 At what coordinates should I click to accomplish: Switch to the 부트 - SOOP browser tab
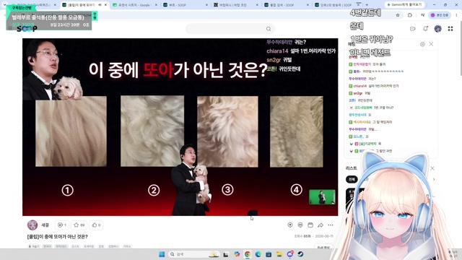(x=186, y=5)
